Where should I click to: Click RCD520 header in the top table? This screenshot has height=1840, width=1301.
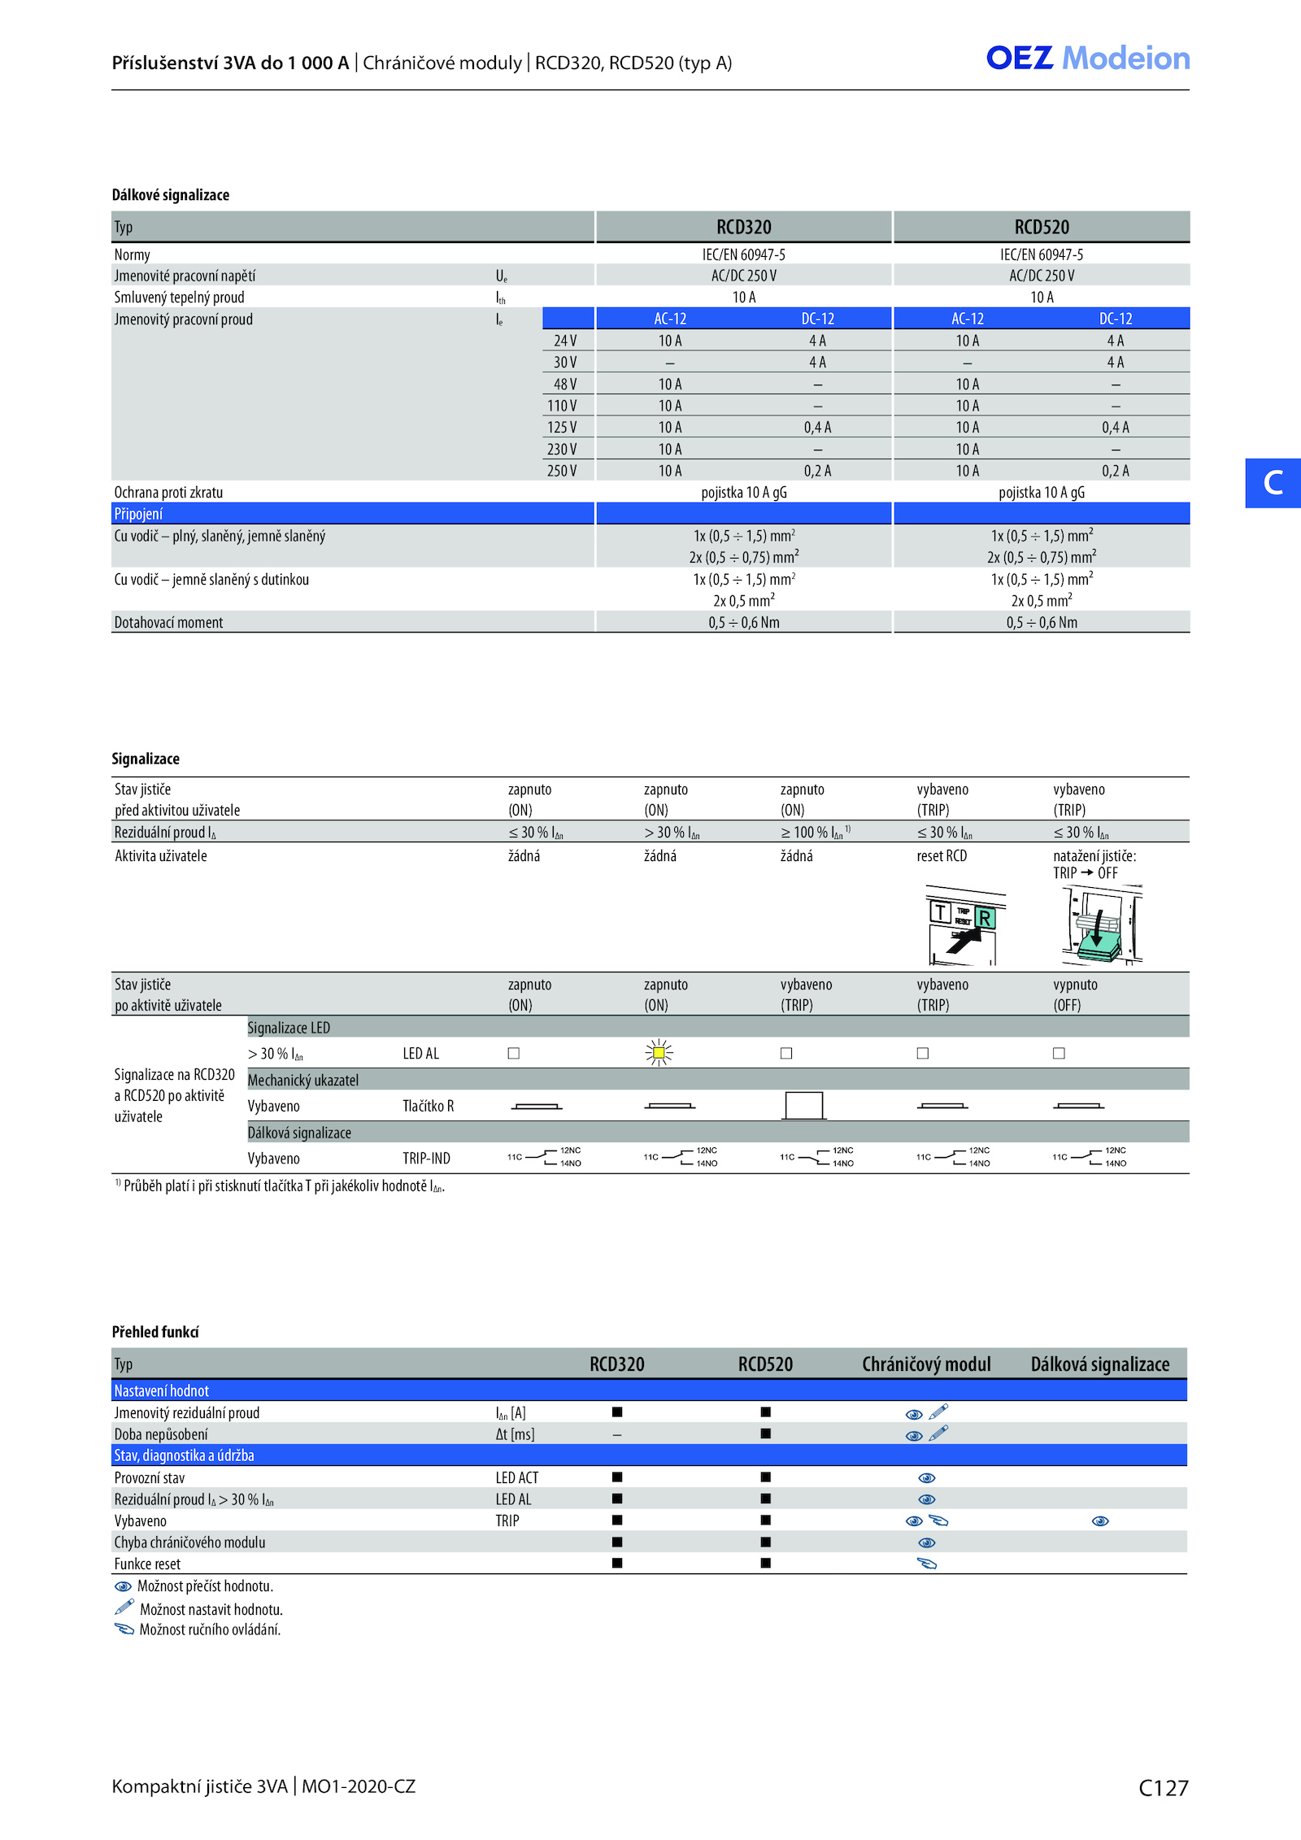coord(1042,227)
